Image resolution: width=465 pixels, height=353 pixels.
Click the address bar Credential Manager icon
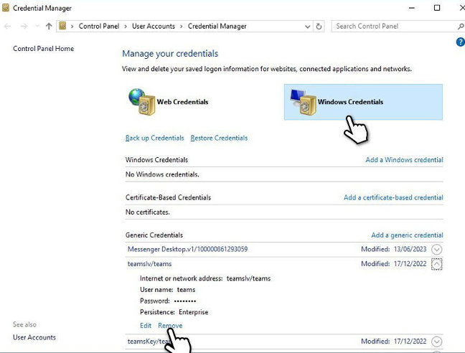[x=62, y=26]
